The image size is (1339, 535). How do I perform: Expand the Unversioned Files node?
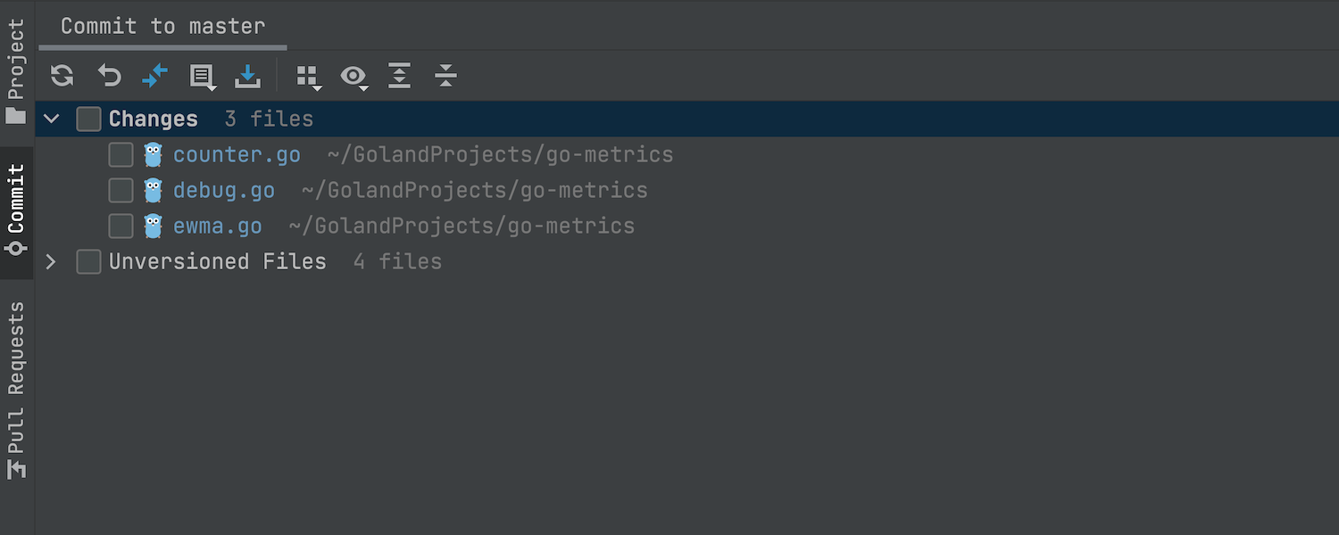click(52, 262)
